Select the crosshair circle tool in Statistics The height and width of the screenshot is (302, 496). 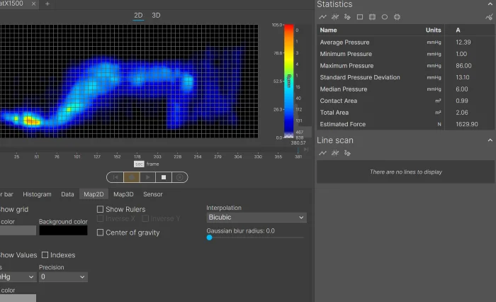click(x=398, y=16)
